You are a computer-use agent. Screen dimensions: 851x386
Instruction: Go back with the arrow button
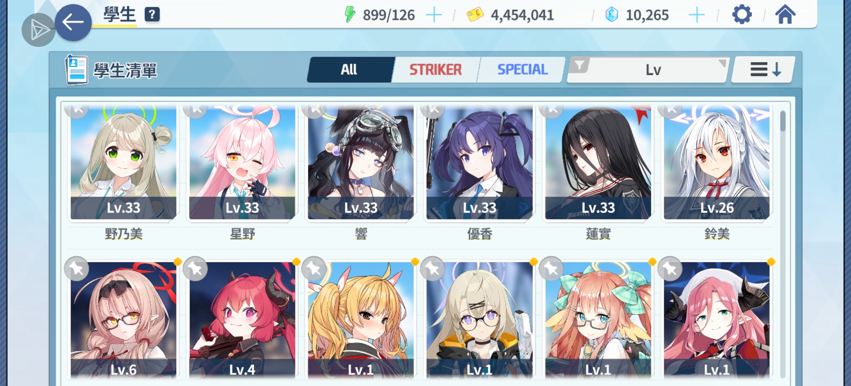73,22
